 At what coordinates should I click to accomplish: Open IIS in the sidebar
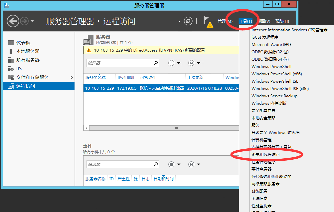click(19, 69)
